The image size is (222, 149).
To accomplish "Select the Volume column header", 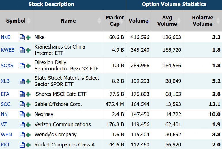I will [x=138, y=21].
